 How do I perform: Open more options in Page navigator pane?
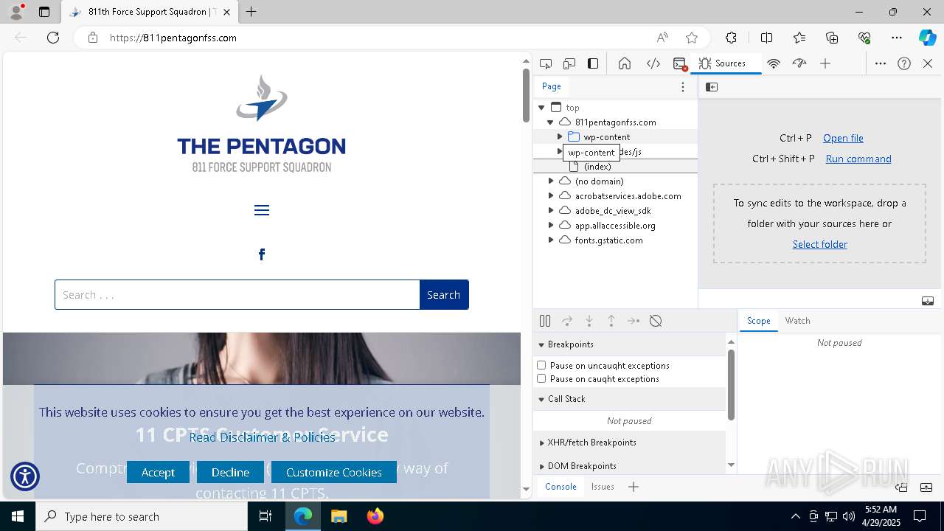coord(683,87)
